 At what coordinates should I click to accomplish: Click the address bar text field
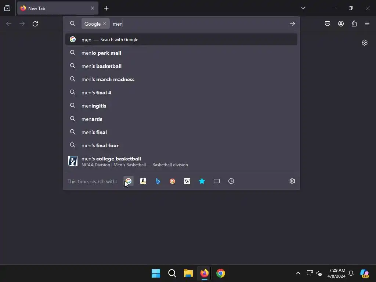[x=199, y=24]
